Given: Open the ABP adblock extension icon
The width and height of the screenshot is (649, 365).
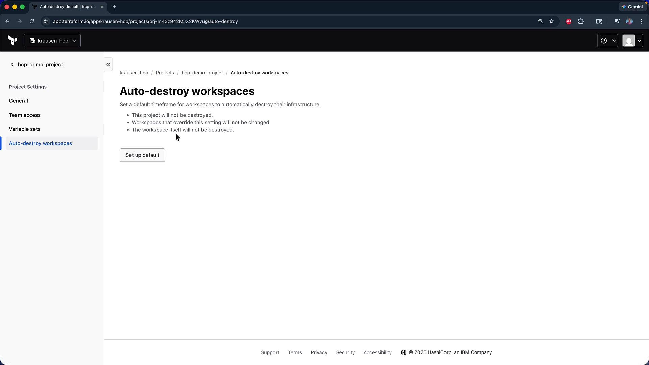Looking at the screenshot, I should click(569, 21).
